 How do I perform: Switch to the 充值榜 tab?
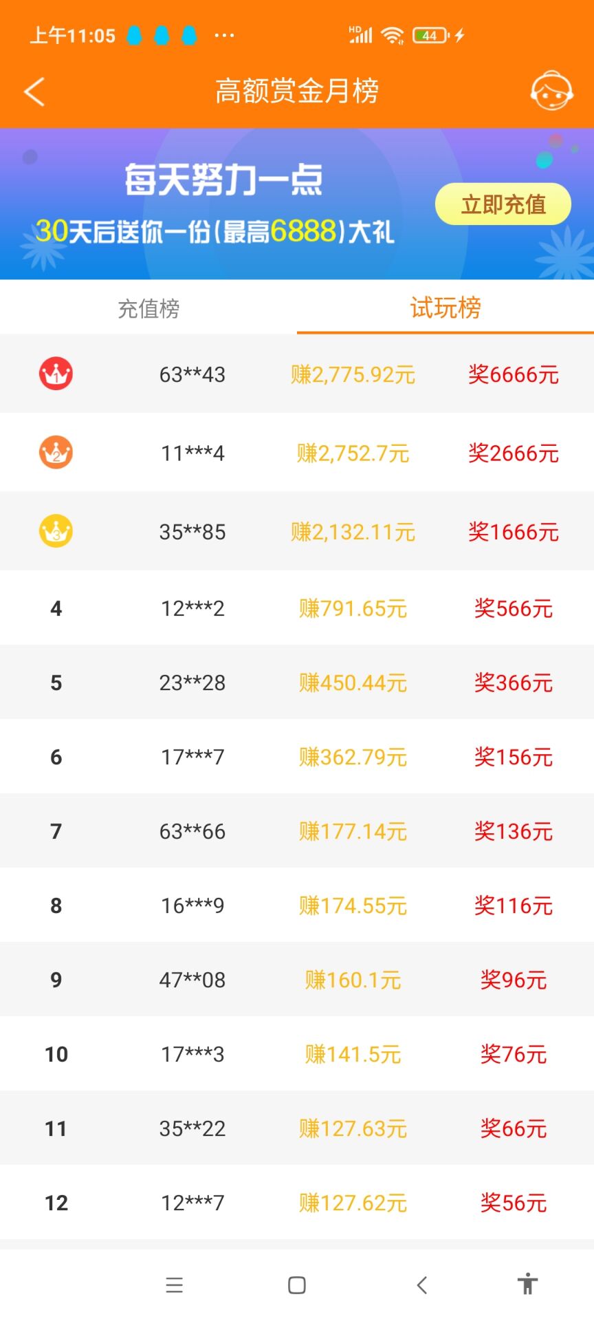148,309
